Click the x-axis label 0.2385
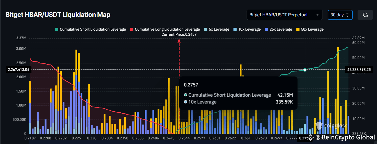 pos(138,138)
